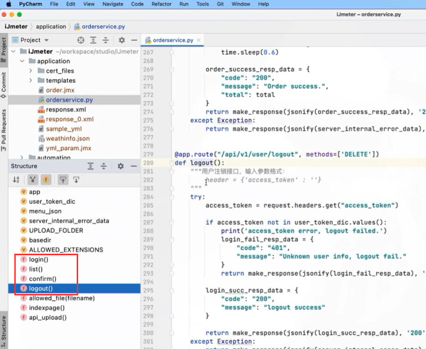The width and height of the screenshot is (426, 349).
Task: Hide the Project tool window
Action: pos(134,40)
